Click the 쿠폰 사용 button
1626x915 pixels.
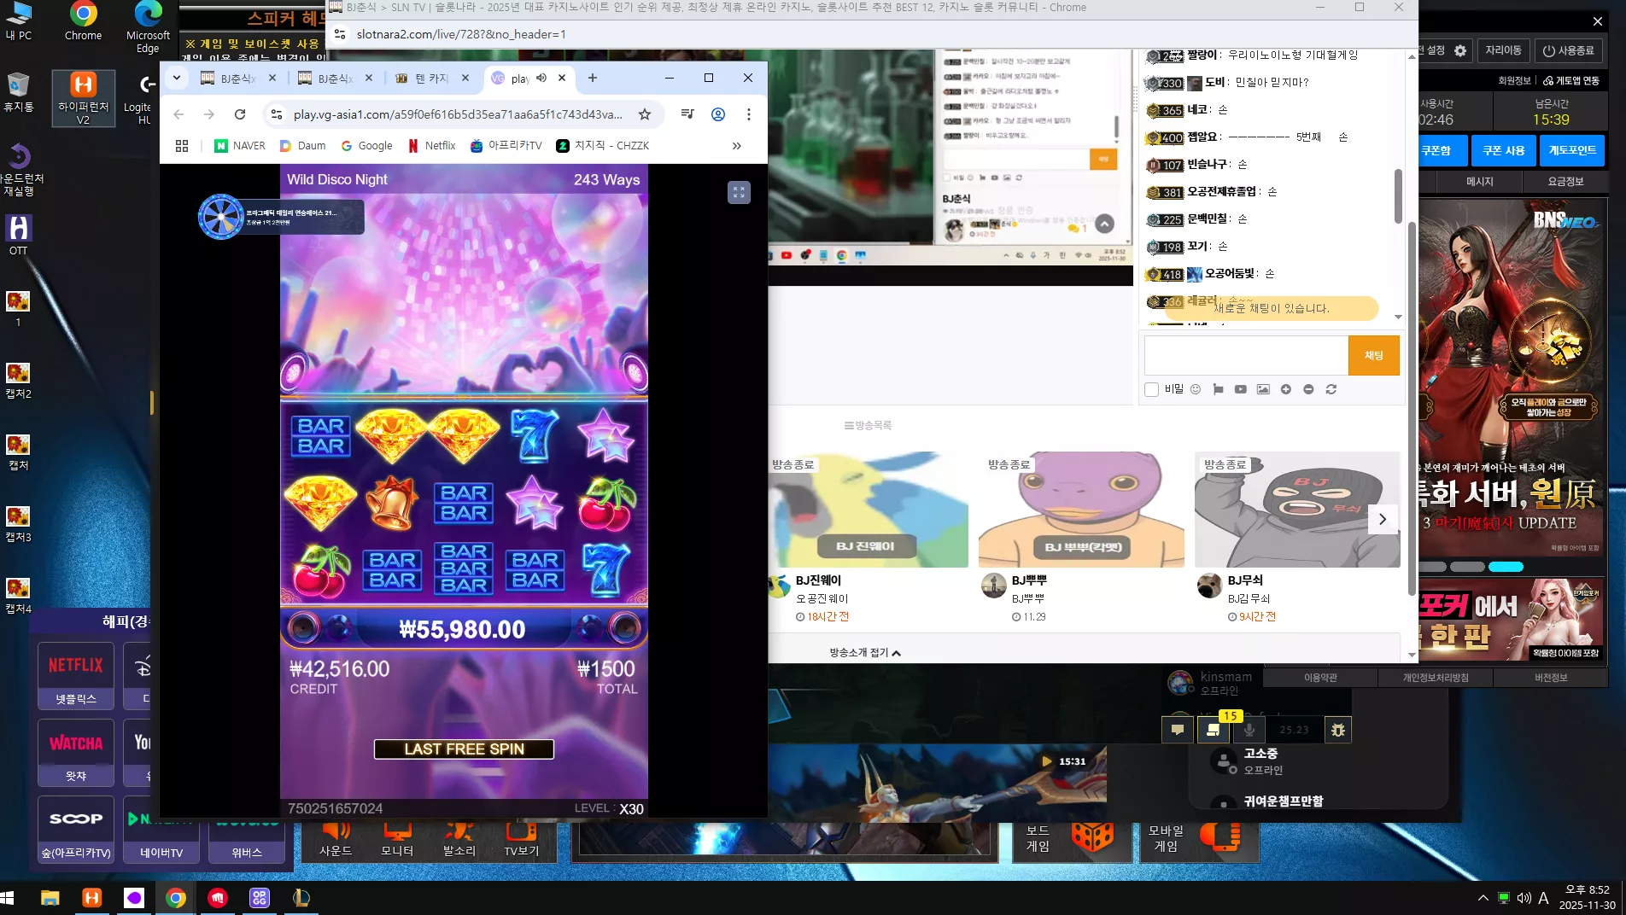[x=1503, y=150]
